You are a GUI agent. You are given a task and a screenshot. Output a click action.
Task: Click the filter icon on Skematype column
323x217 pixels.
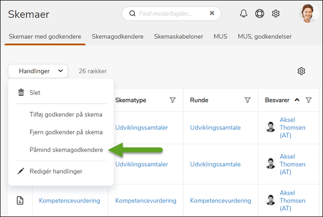(x=172, y=100)
